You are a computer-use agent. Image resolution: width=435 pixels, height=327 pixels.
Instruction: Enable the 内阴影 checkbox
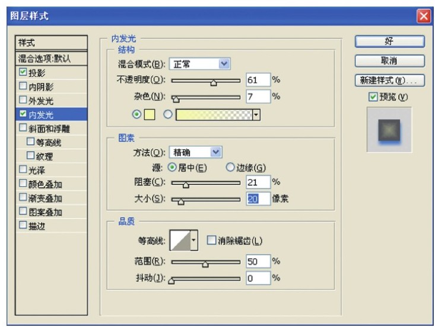[x=23, y=86]
